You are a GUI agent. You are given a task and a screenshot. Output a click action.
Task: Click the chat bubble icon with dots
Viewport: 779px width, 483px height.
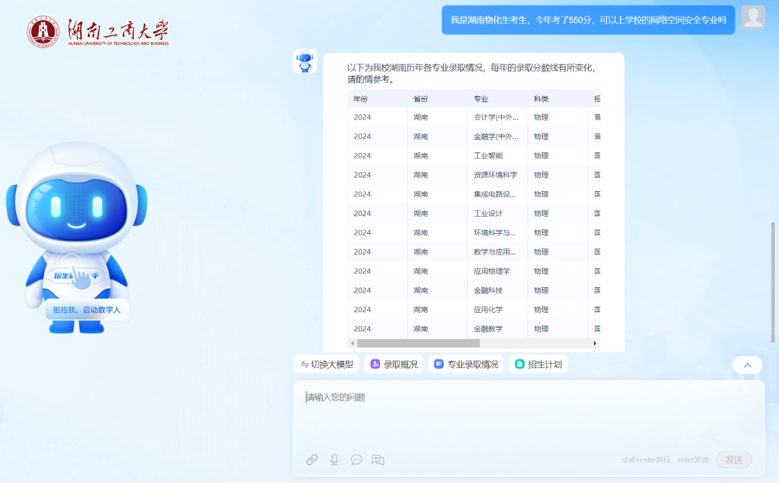pos(356,460)
